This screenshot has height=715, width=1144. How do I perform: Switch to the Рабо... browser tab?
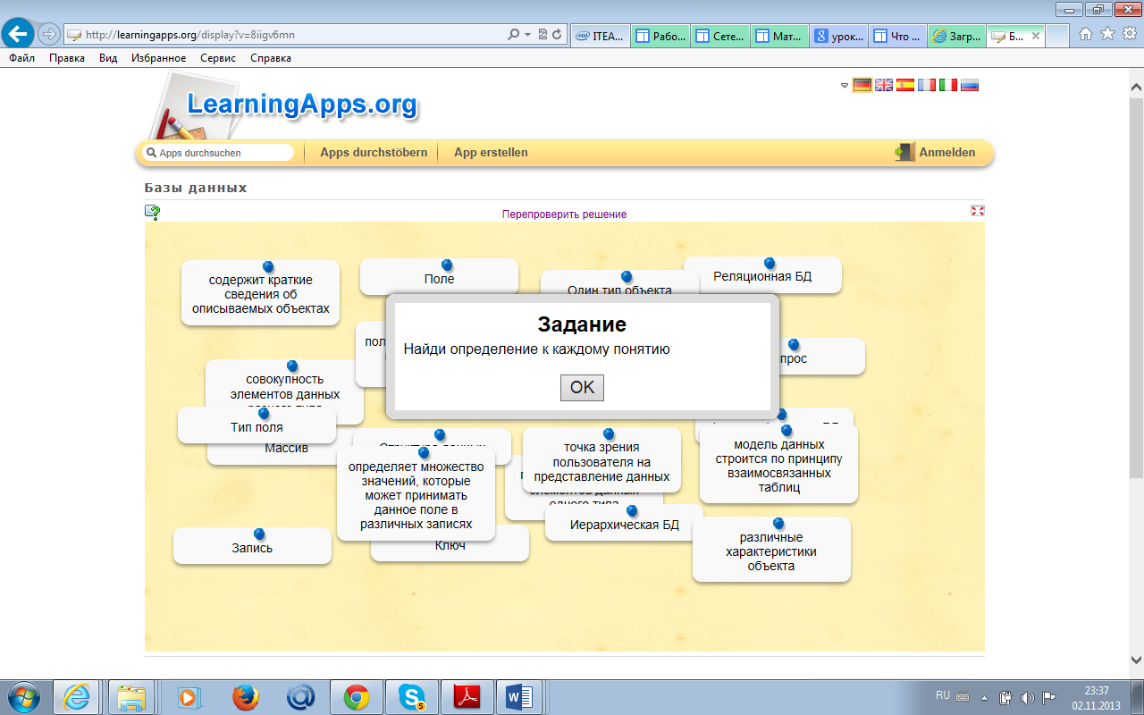click(x=660, y=36)
